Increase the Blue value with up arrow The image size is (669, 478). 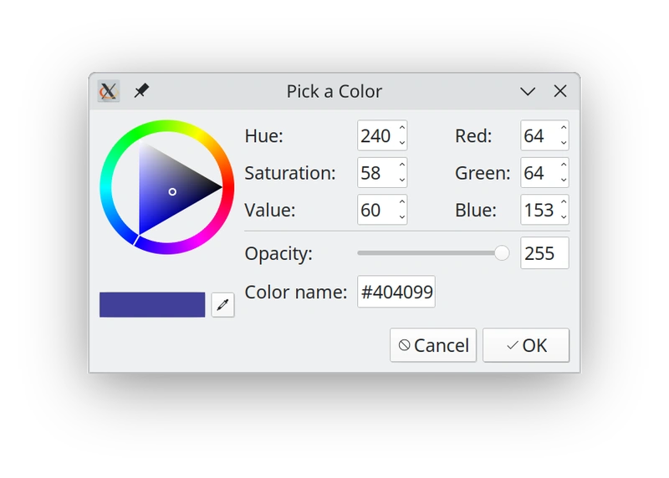(564, 202)
